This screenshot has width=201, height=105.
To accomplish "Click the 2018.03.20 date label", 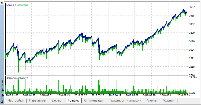I will (x=98, y=95).
